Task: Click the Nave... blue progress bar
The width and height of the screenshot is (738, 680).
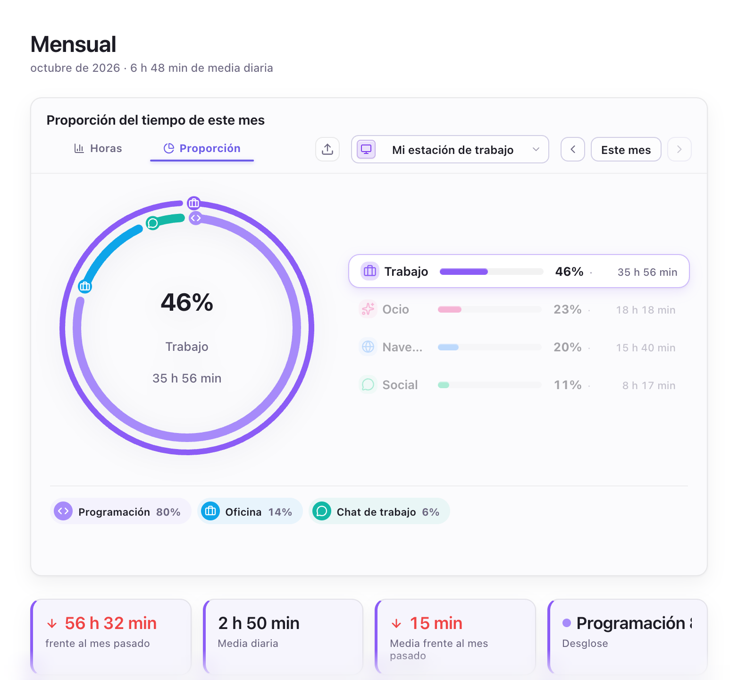Action: pyautogui.click(x=489, y=347)
